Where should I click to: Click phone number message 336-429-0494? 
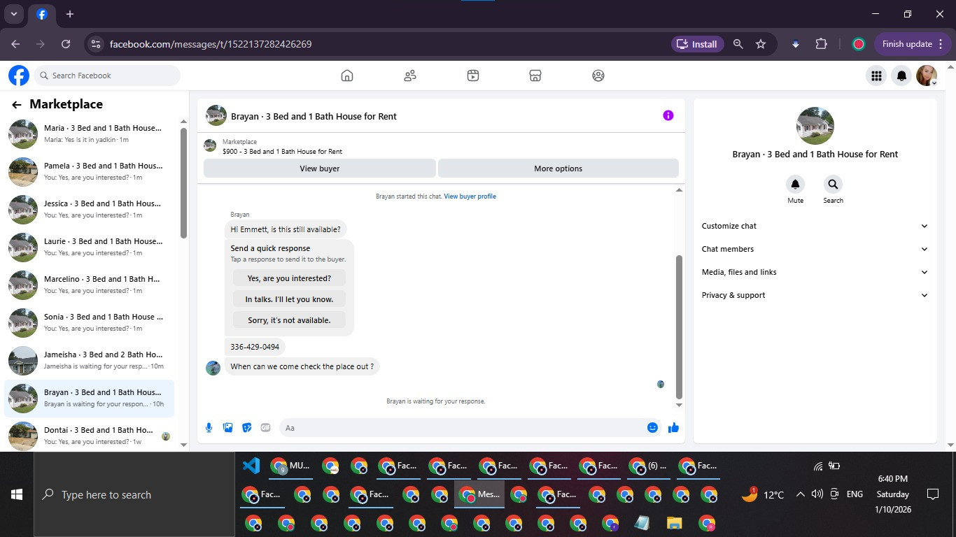point(255,347)
